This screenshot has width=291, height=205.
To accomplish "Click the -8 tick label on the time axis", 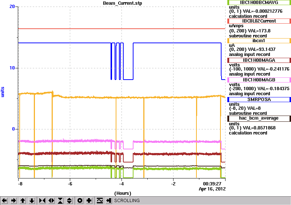I will click(20, 184).
